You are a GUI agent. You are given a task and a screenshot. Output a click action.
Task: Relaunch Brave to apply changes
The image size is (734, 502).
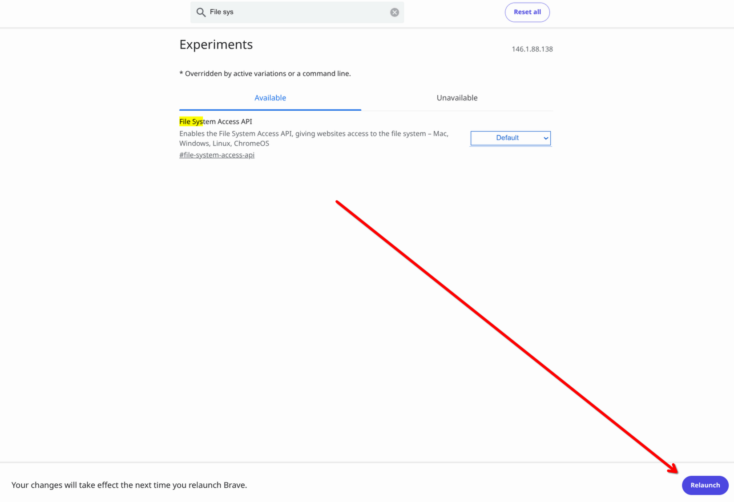click(705, 485)
